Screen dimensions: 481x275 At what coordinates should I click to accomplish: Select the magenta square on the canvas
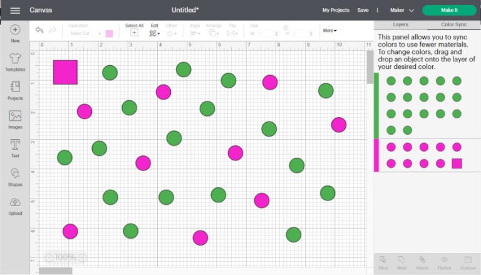click(65, 72)
